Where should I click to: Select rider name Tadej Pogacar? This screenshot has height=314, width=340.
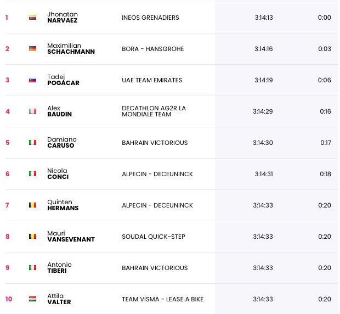(x=63, y=80)
